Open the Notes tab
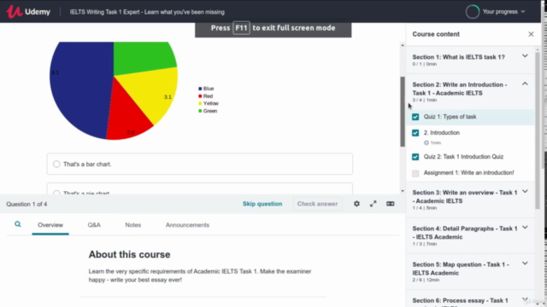The image size is (547, 307). pyautogui.click(x=133, y=225)
